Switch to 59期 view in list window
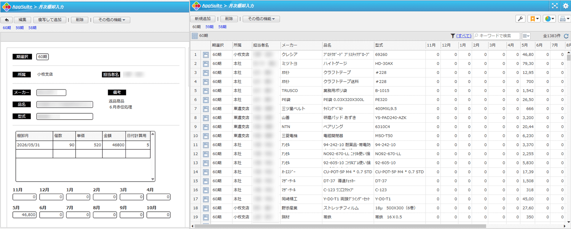This screenshot has height=229, width=571. [209, 27]
